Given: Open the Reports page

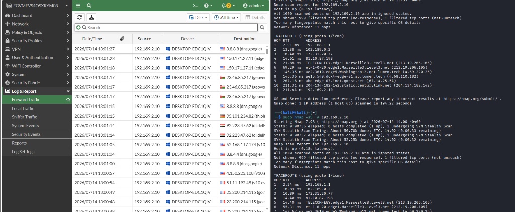Looking at the screenshot, I should tap(19, 143).
